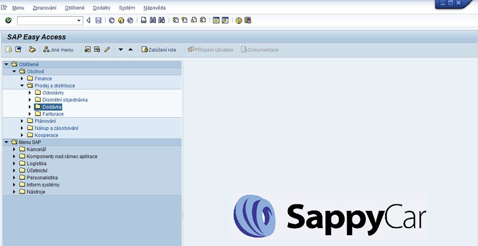
Task: Expand the Dodávka folder
Action: tap(30, 107)
